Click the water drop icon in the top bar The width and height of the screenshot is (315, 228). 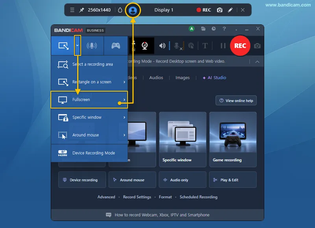point(120,10)
